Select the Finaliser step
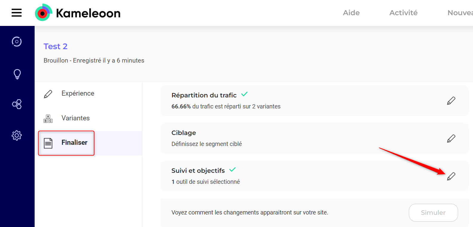This screenshot has height=227, width=473. click(74, 143)
